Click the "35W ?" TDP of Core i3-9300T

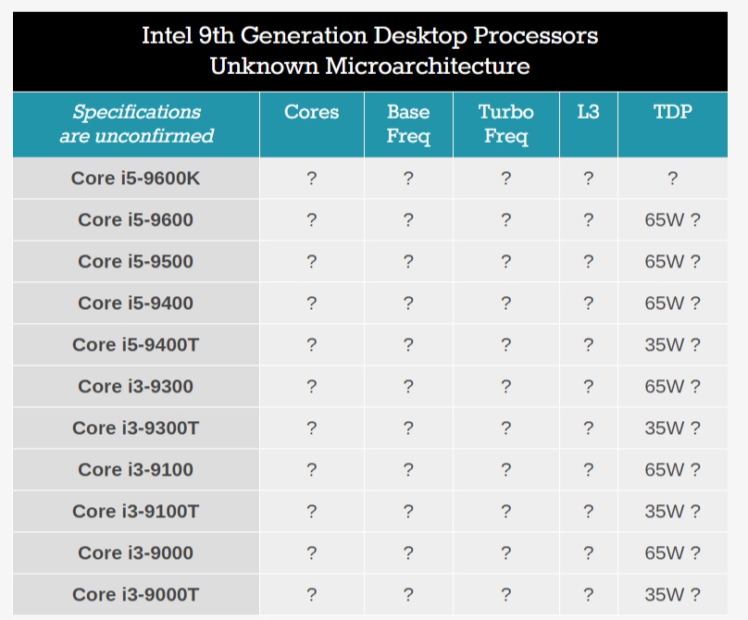pos(673,428)
